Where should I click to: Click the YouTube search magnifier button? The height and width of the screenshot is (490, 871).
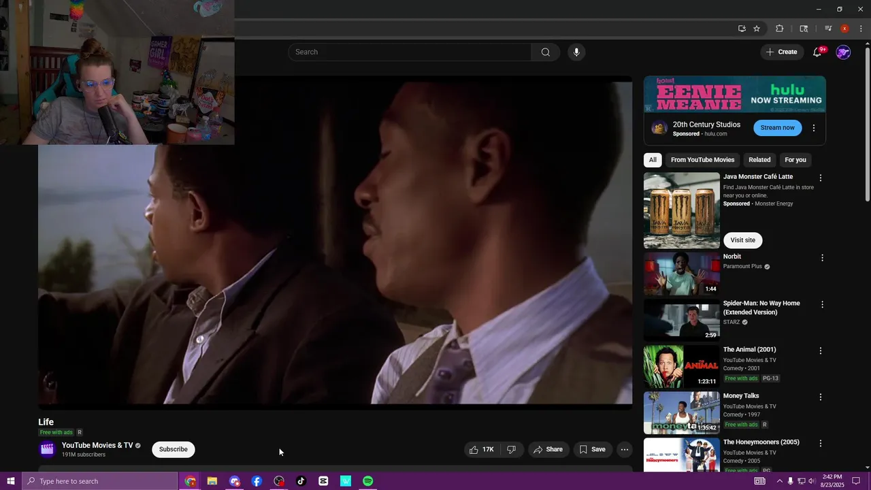(x=546, y=52)
